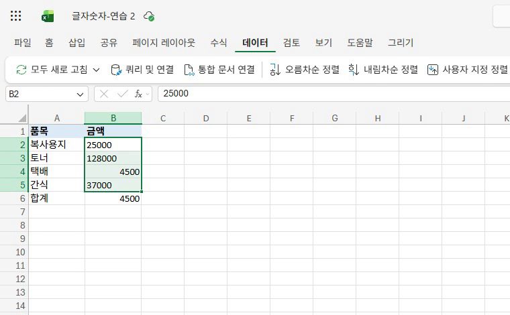This screenshot has width=510, height=315.
Task: Select column A header
Action: 56,118
